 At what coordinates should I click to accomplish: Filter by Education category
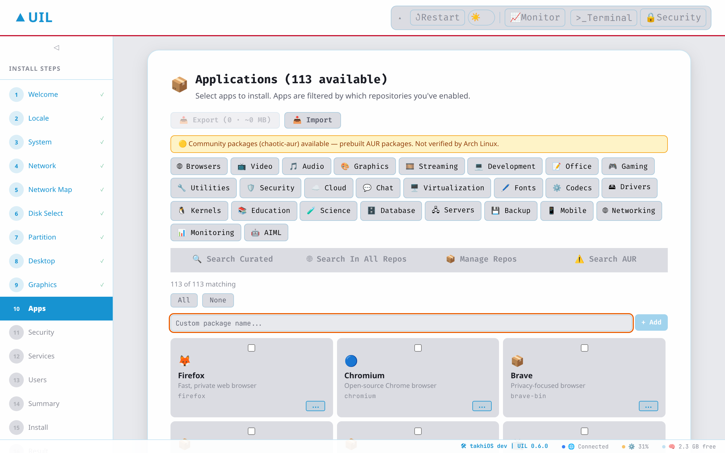click(264, 211)
